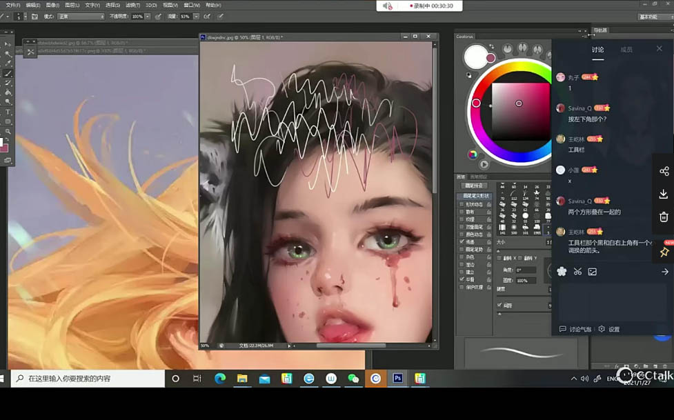
Task: Select the History Brush tool
Action: point(8,83)
